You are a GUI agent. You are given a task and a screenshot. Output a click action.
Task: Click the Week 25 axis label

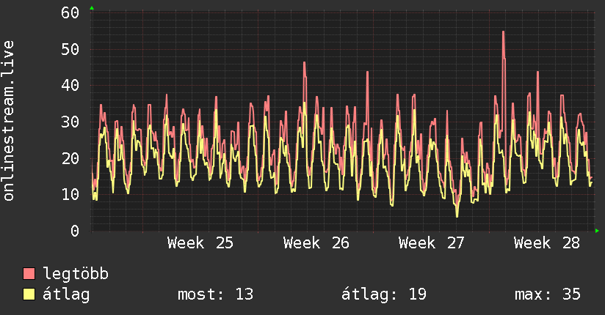click(x=200, y=243)
